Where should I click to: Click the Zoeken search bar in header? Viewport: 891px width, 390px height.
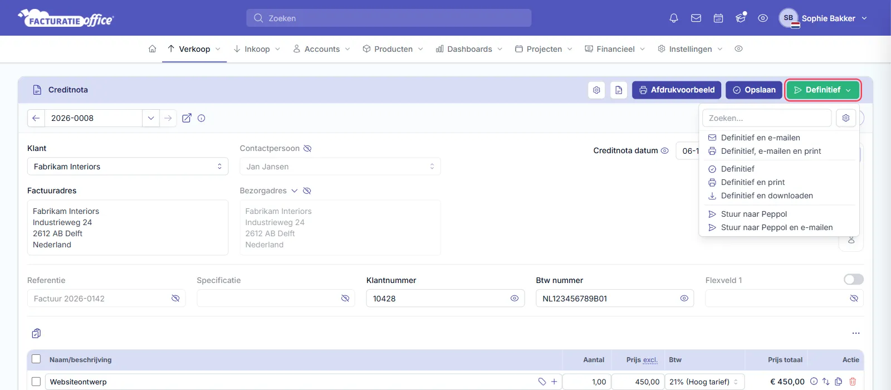pyautogui.click(x=389, y=18)
